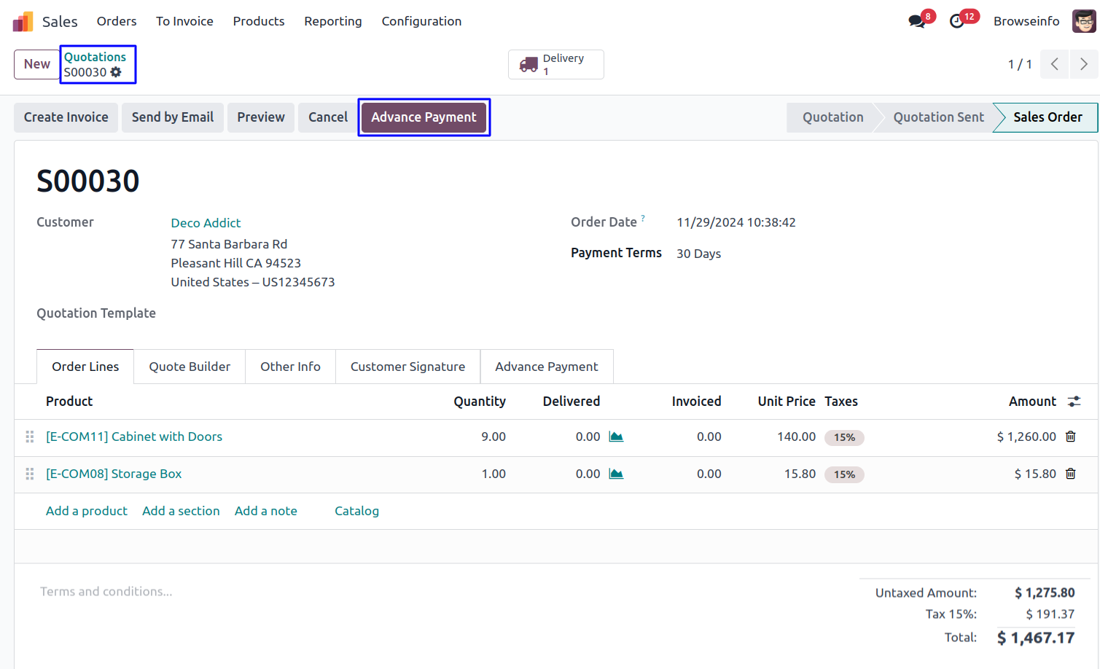Open the Reporting menu
Screen dimensions: 1100x669
pyautogui.click(x=332, y=21)
